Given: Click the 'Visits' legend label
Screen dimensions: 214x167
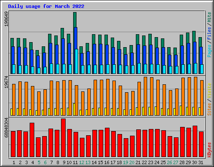Looking at the screenshot, I should [209, 91].
